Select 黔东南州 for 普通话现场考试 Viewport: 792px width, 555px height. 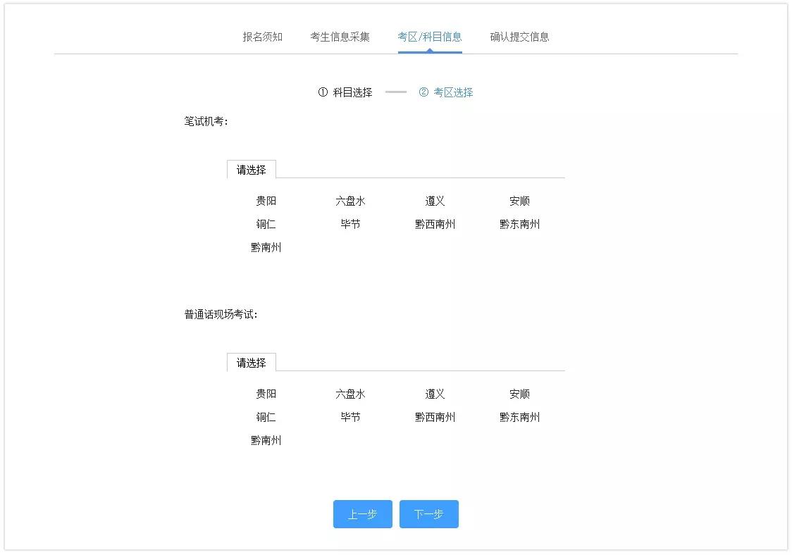(x=519, y=416)
